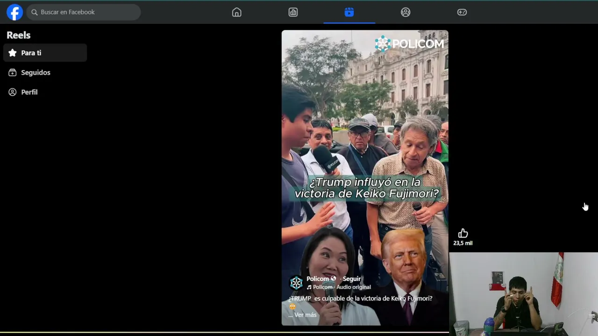The width and height of the screenshot is (598, 336).
Task: Open the Policom Audio original link
Action: click(339, 287)
